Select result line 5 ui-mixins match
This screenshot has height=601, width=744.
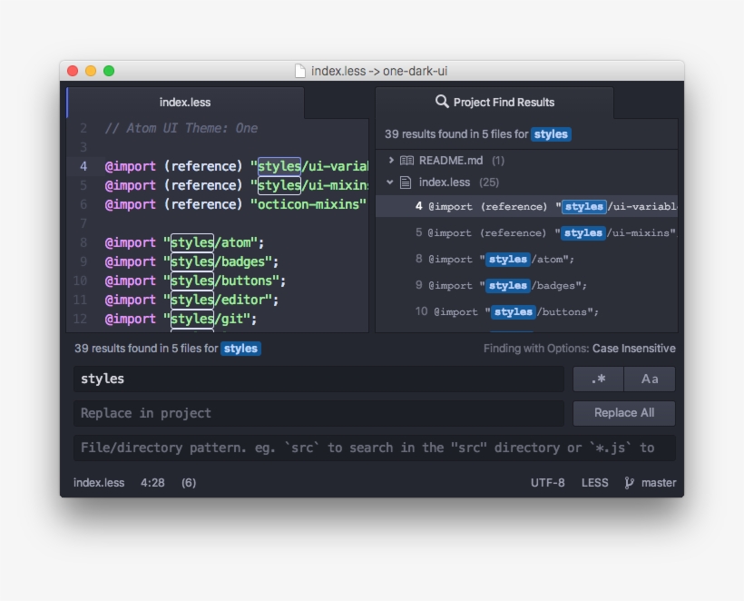click(526, 232)
